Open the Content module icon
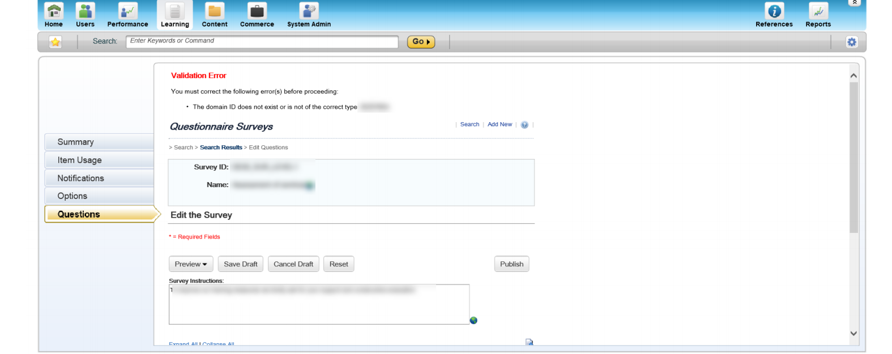Screen dimensions: 892x354 click(215, 11)
